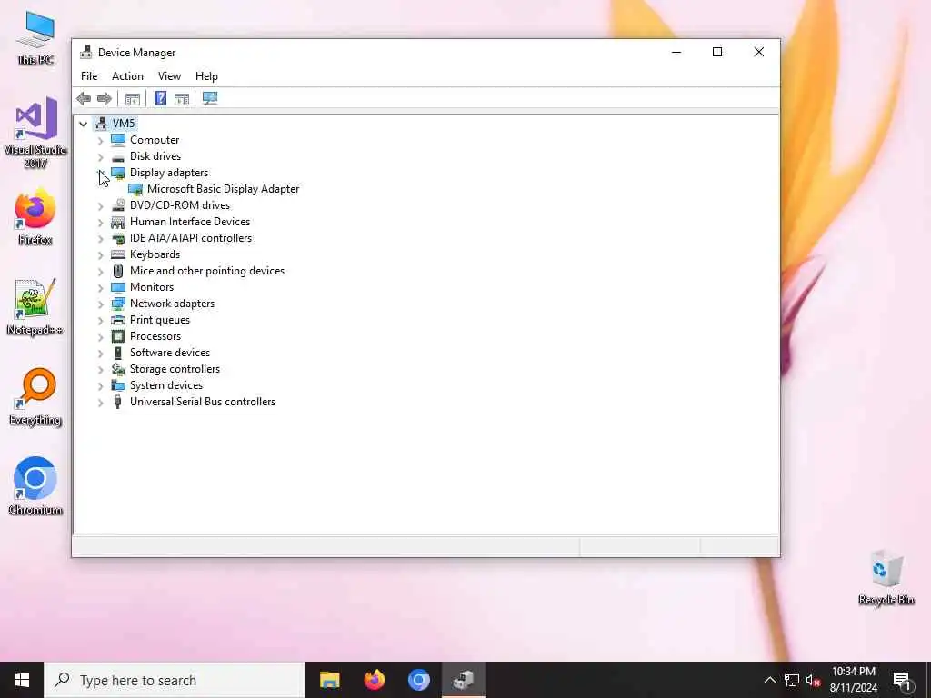Click the taskbar search box
Screen dimensions: 931x698
coord(175,680)
